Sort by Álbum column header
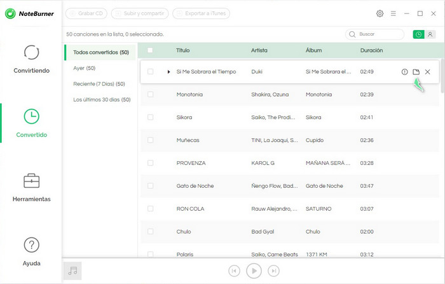Screen dimensions: 445x284 coord(313,50)
